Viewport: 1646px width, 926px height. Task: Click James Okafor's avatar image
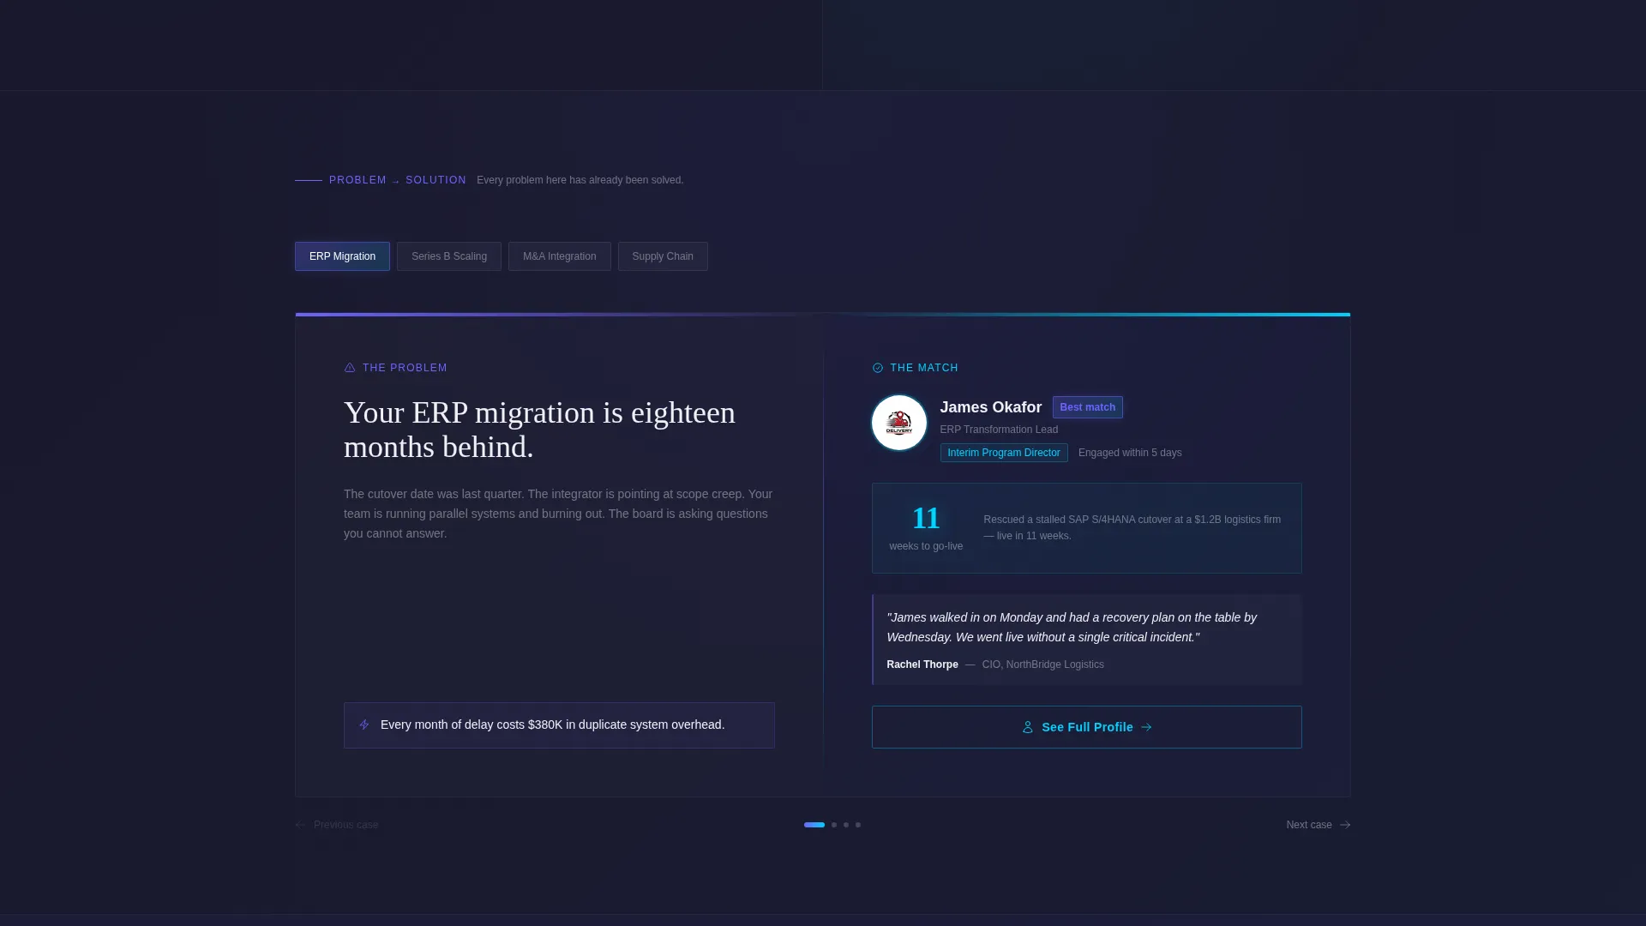(x=899, y=423)
